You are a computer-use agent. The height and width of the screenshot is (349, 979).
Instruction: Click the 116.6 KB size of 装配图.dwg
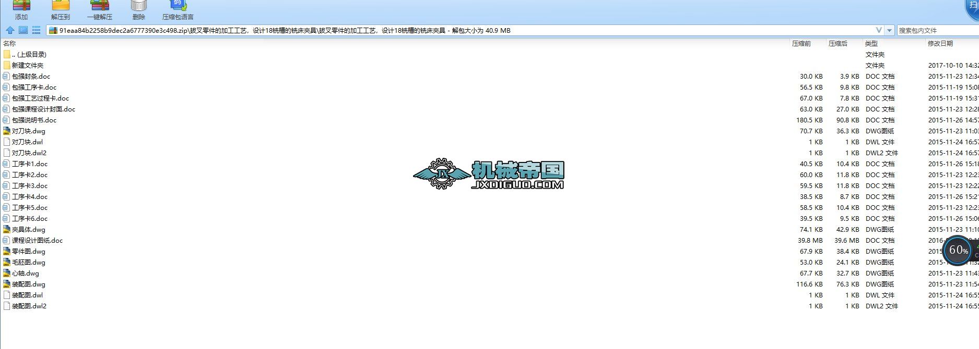[x=809, y=284]
